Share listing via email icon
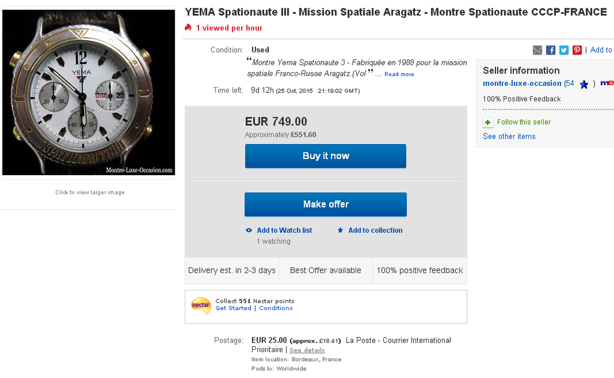The width and height of the screenshot is (614, 378). tap(537, 50)
